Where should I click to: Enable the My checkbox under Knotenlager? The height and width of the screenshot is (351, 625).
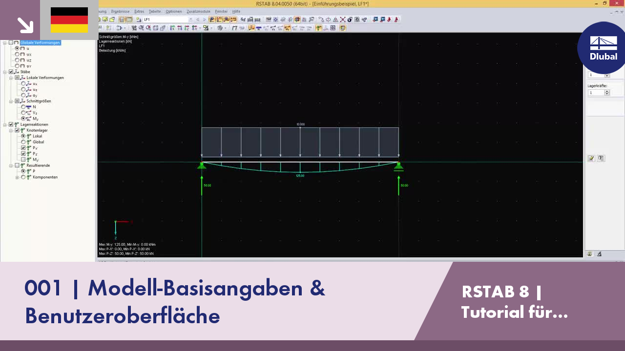(x=23, y=159)
